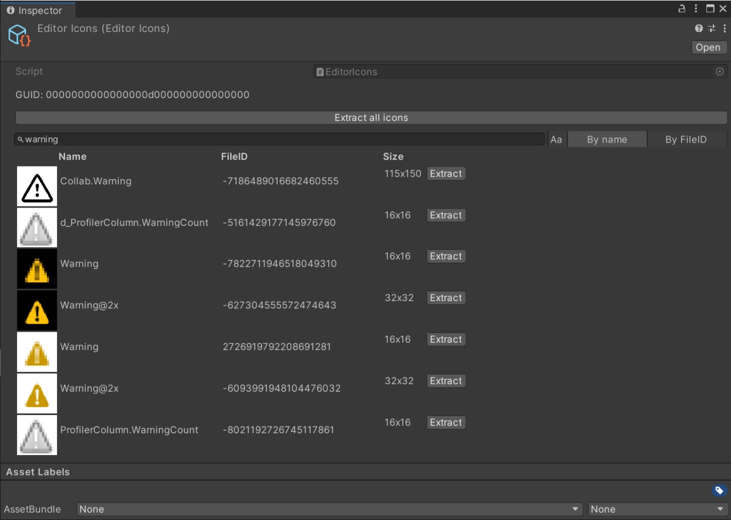Click the blue asset label tag icon
Screen dimensions: 731x520
(719, 490)
